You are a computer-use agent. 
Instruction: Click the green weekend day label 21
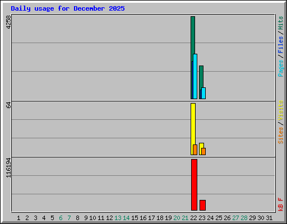[185, 218]
